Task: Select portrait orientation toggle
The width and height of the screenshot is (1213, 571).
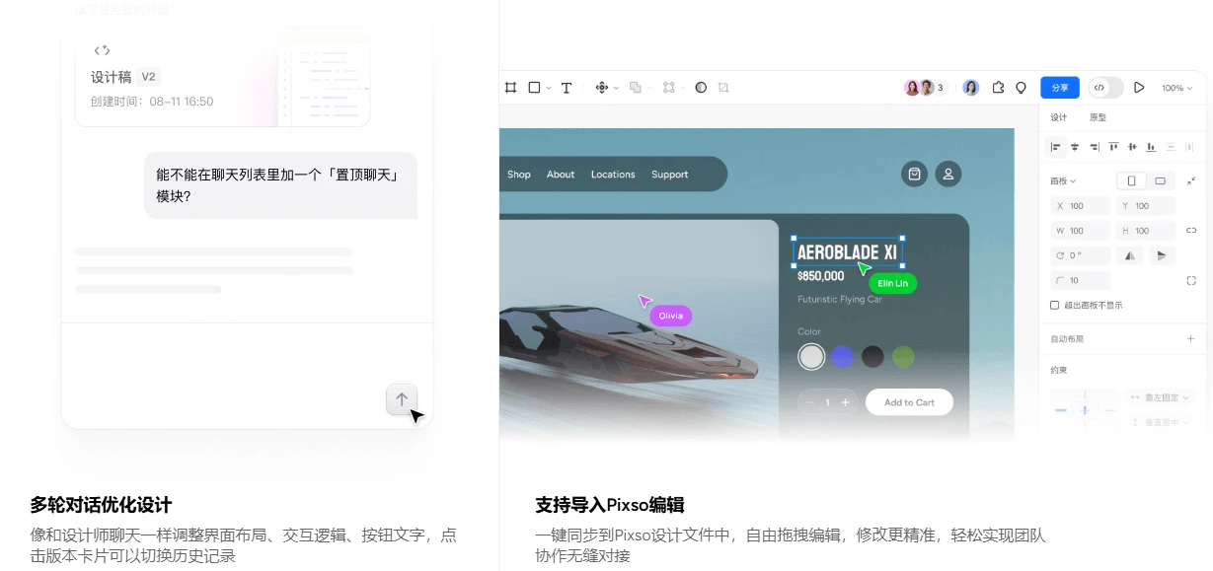Action: pos(1131,181)
